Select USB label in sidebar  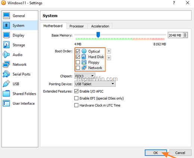(x=16, y=84)
